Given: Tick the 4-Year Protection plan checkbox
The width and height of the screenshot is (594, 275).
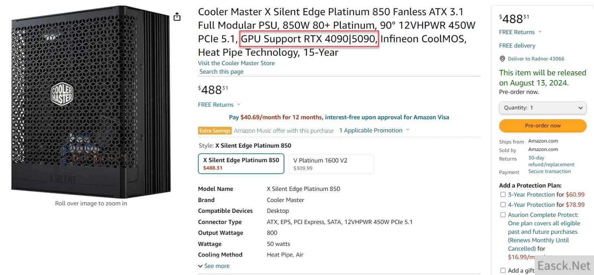Looking at the screenshot, I should point(503,205).
